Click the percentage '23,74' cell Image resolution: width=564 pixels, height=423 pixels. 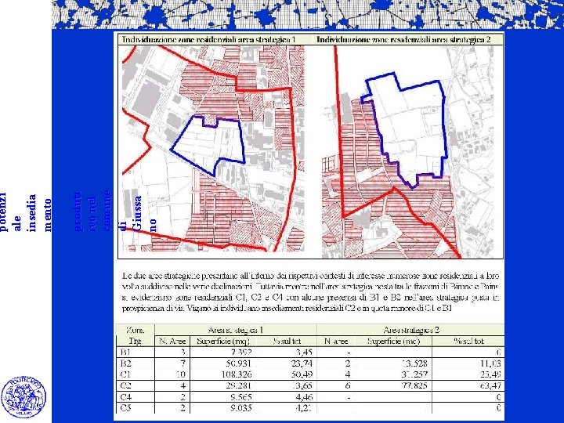tap(302, 363)
